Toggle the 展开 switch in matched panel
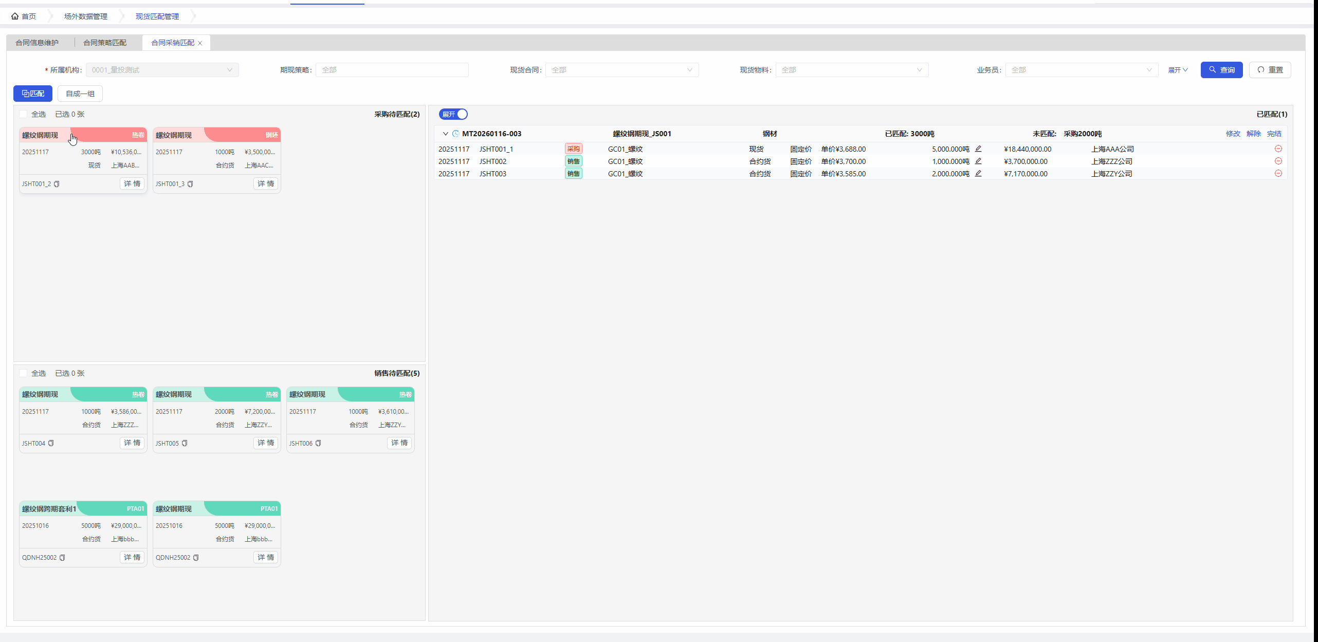This screenshot has height=642, width=1318. point(453,114)
